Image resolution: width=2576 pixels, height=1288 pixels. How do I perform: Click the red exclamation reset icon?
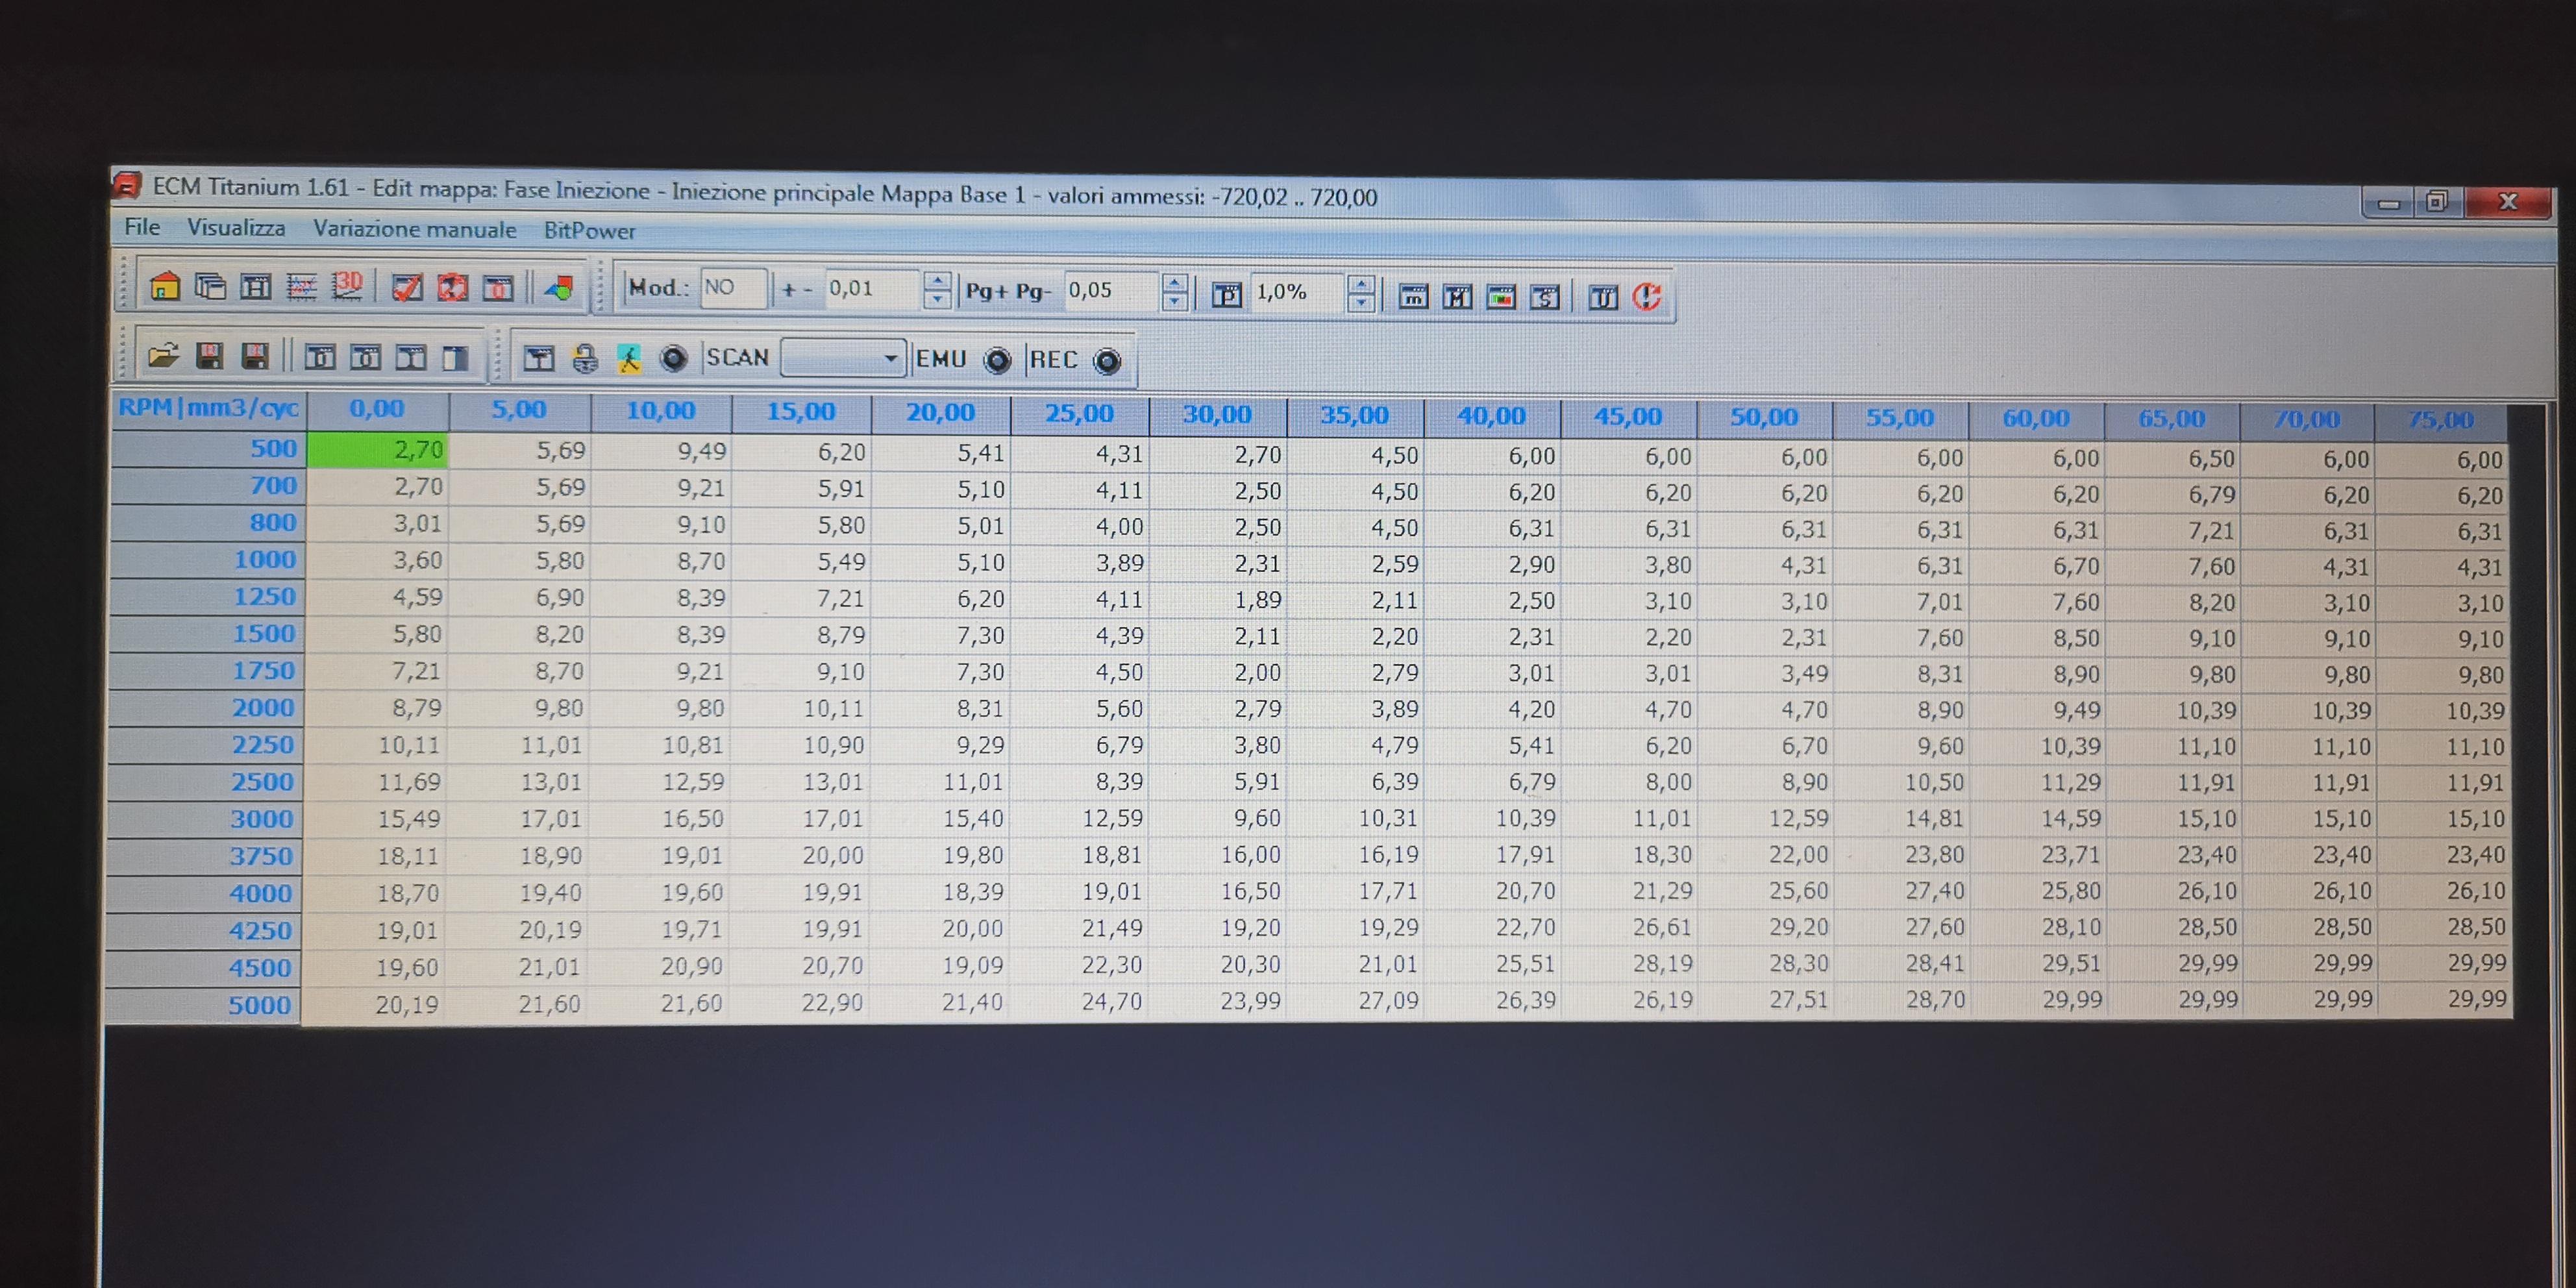click(x=1647, y=297)
